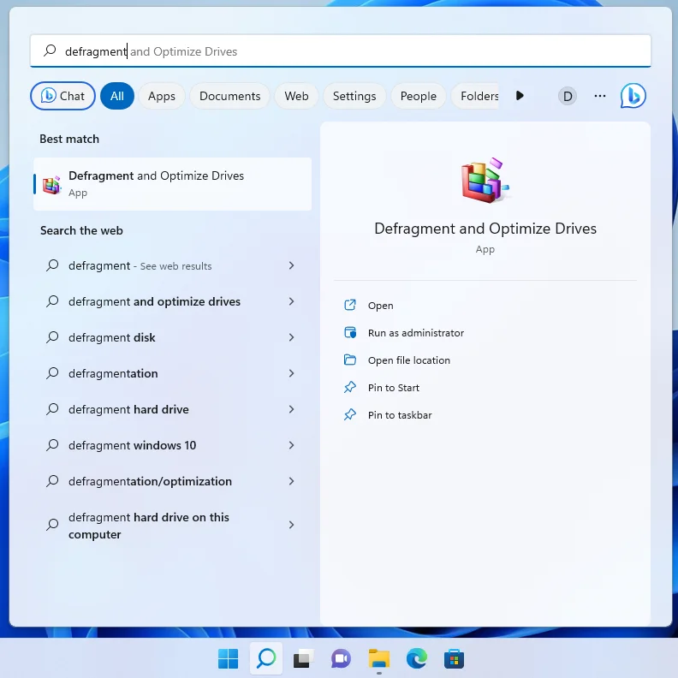
Task: Open the three-dot options menu
Action: 599,96
